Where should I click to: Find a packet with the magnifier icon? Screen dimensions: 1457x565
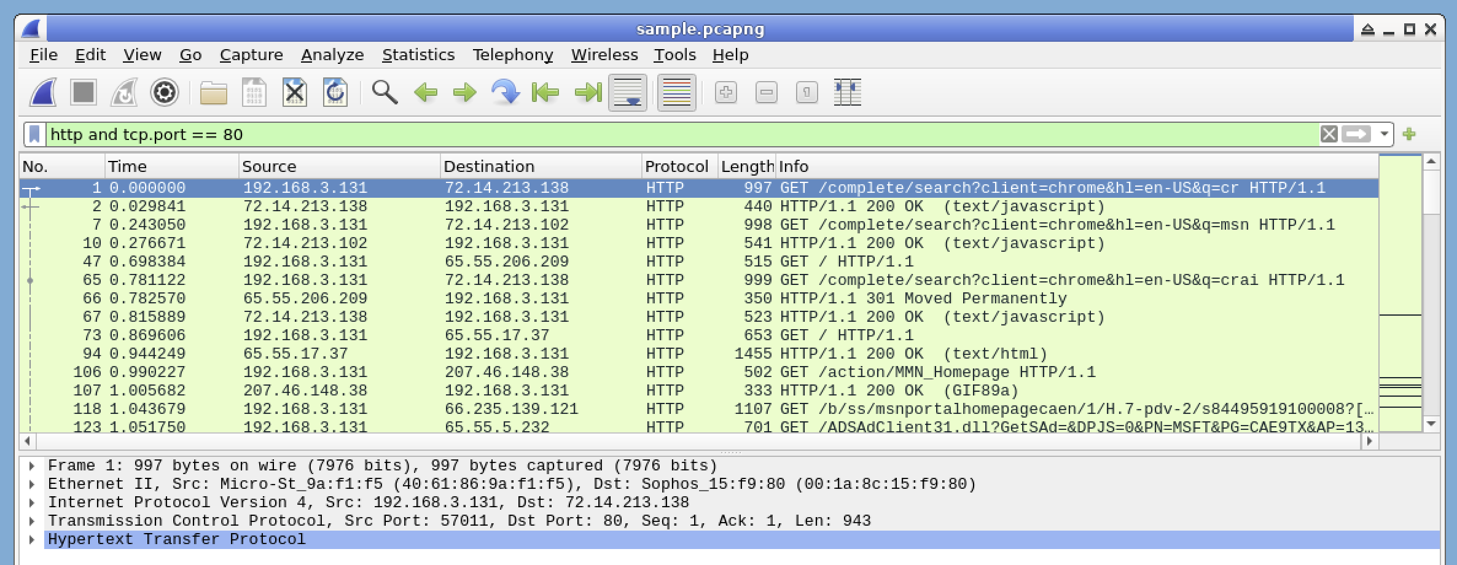(385, 93)
